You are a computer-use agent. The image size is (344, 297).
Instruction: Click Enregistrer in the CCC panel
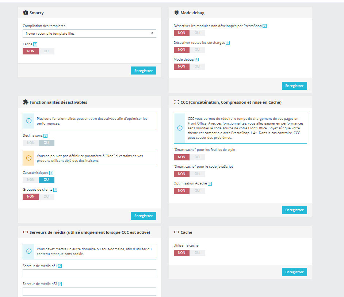pyautogui.click(x=294, y=210)
